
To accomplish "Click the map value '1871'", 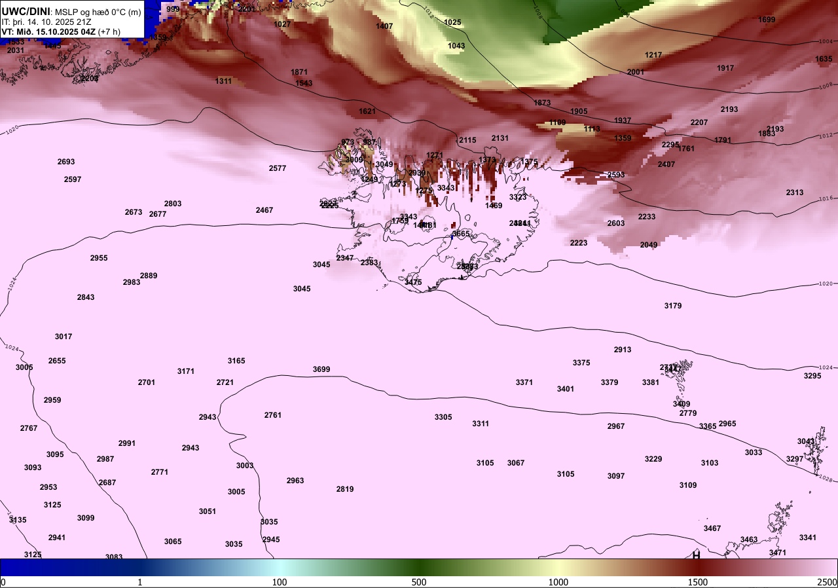I will tap(299, 72).
